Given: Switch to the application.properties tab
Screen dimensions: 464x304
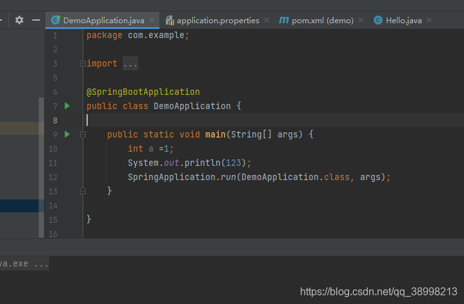Looking at the screenshot, I should tap(217, 21).
